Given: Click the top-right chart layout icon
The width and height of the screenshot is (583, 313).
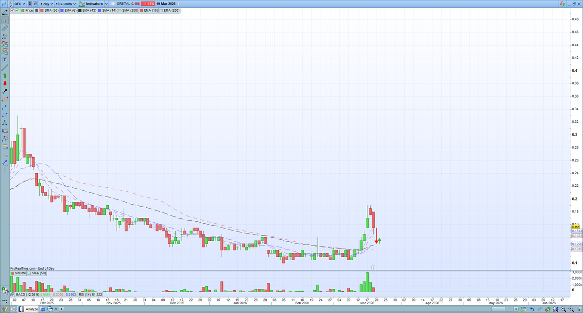Looking at the screenshot, I should coord(563,4).
